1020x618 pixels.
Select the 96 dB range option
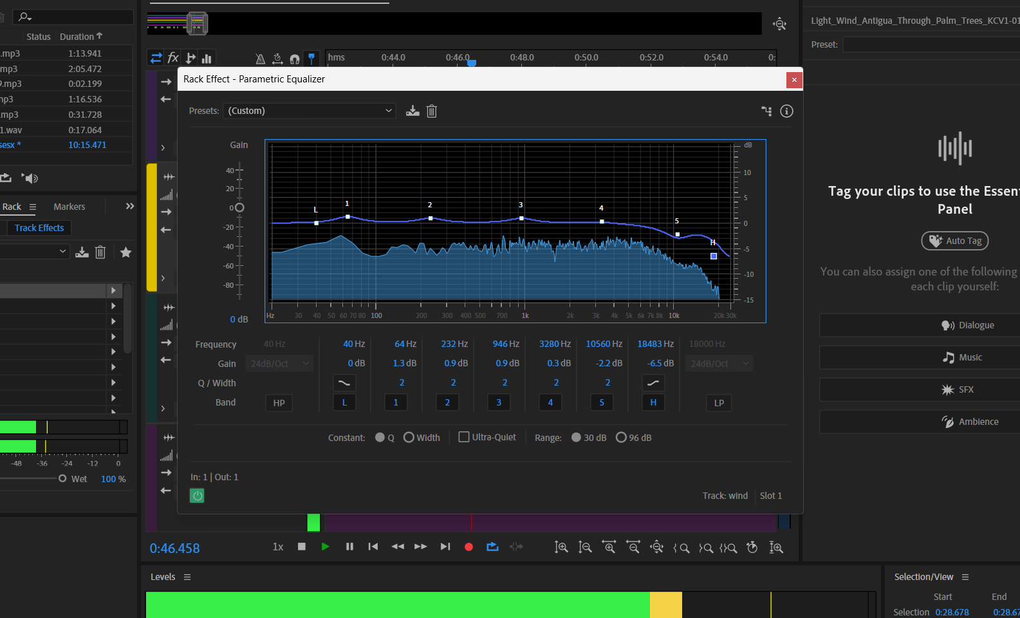621,438
